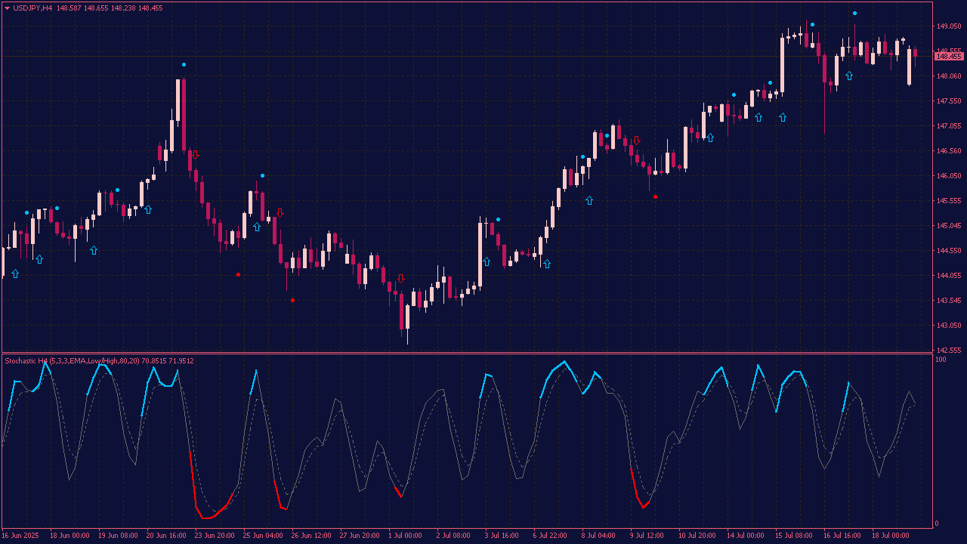Screen dimensions: 967x544
Task: Click the 100 level on the Stochastic scale
Action: pyautogui.click(x=941, y=360)
